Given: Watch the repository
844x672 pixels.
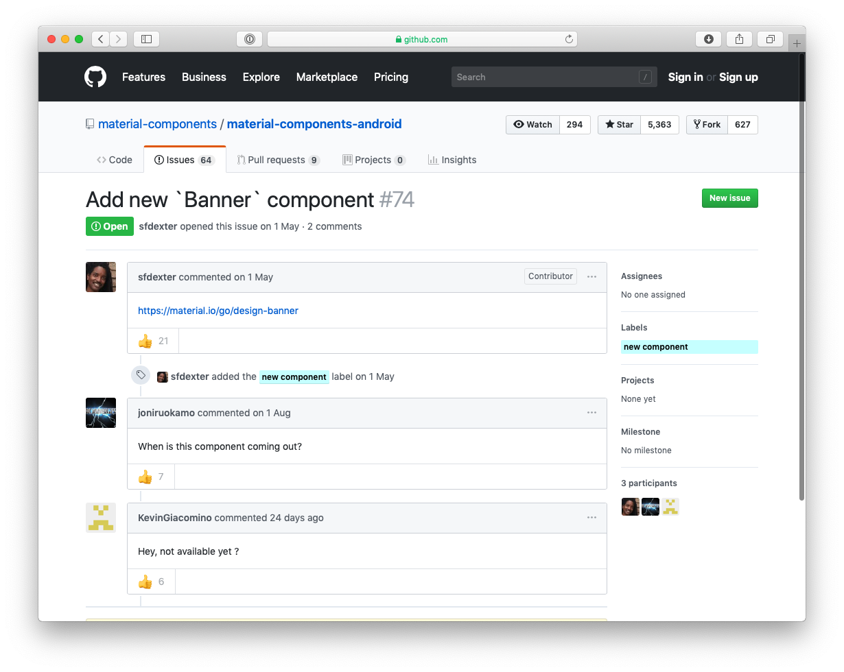Looking at the screenshot, I should pos(533,124).
